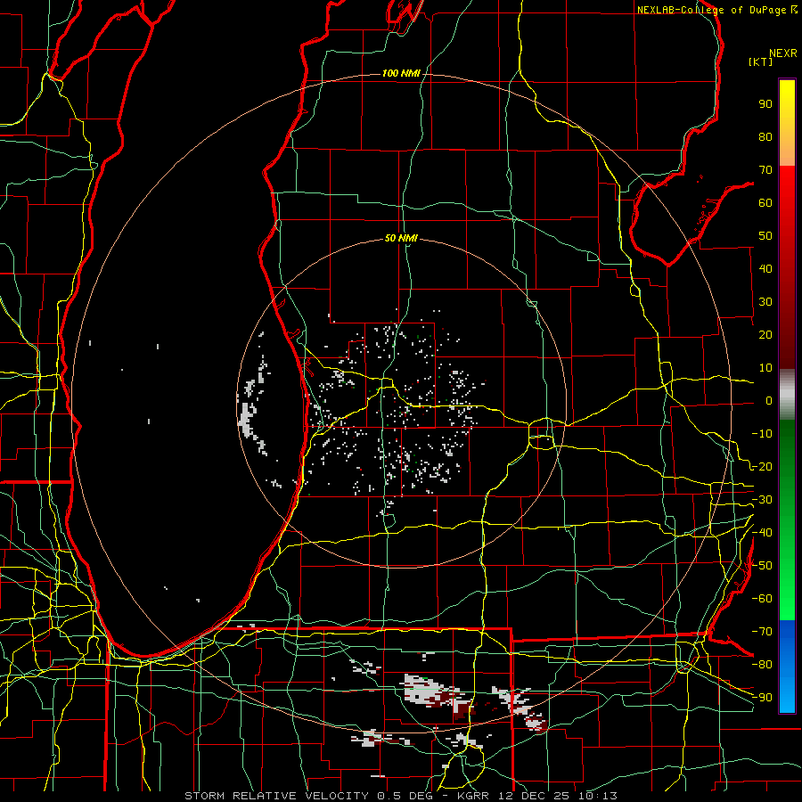Click the -90 value on velocity scale
Viewport: 802px width, 802px height.
(762, 698)
